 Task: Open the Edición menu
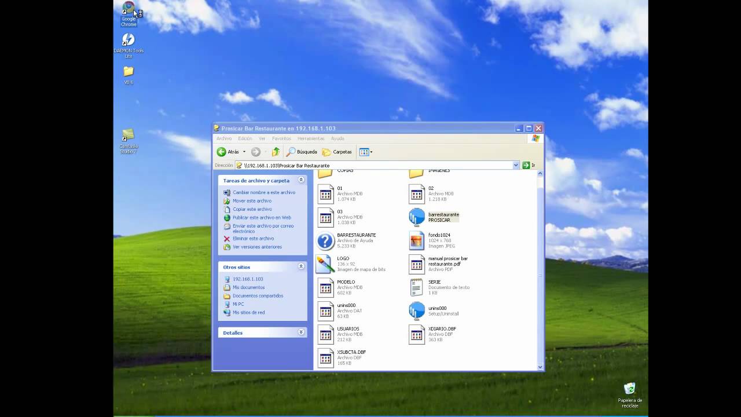(245, 138)
